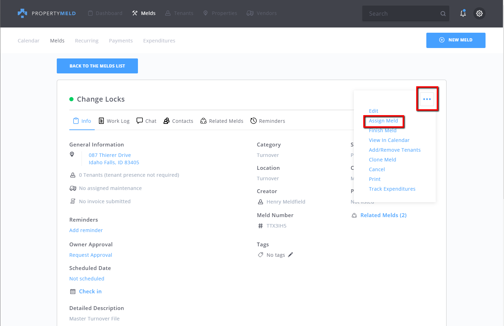504x326 pixels.
Task: Click the Check in calendar icon
Action: pos(73,292)
